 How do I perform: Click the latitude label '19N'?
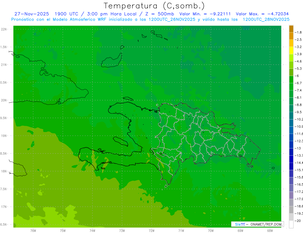[4, 136]
